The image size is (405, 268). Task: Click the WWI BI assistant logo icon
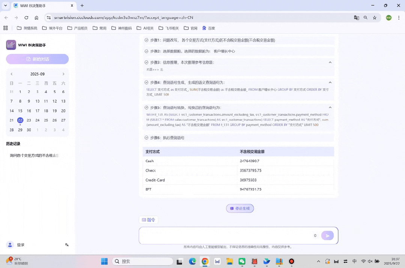[11, 45]
